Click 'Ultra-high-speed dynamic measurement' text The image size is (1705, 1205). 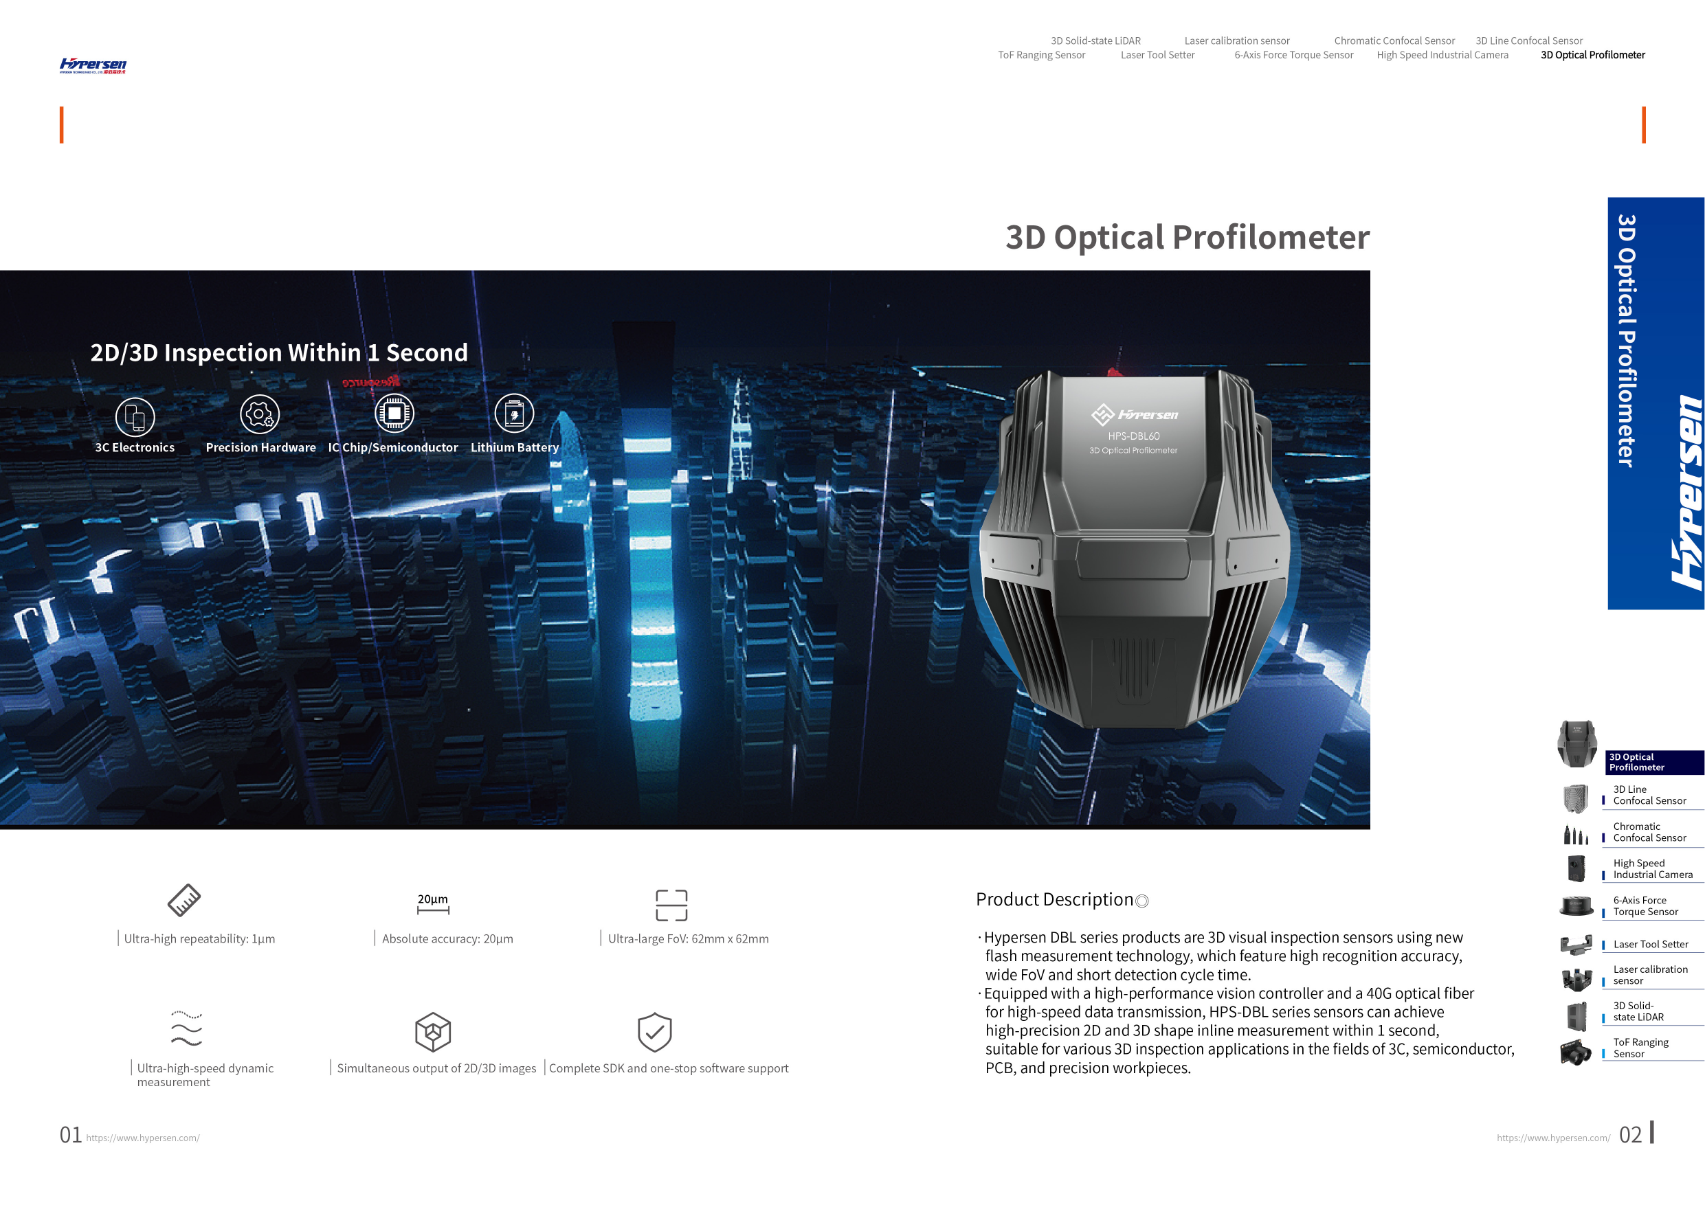[x=205, y=1075]
